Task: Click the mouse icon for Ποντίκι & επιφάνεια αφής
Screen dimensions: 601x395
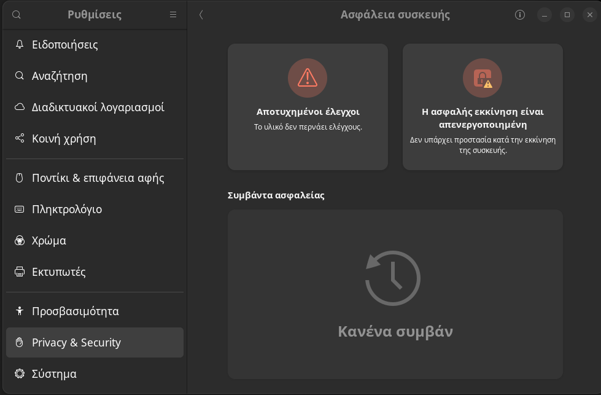Action: 19,178
